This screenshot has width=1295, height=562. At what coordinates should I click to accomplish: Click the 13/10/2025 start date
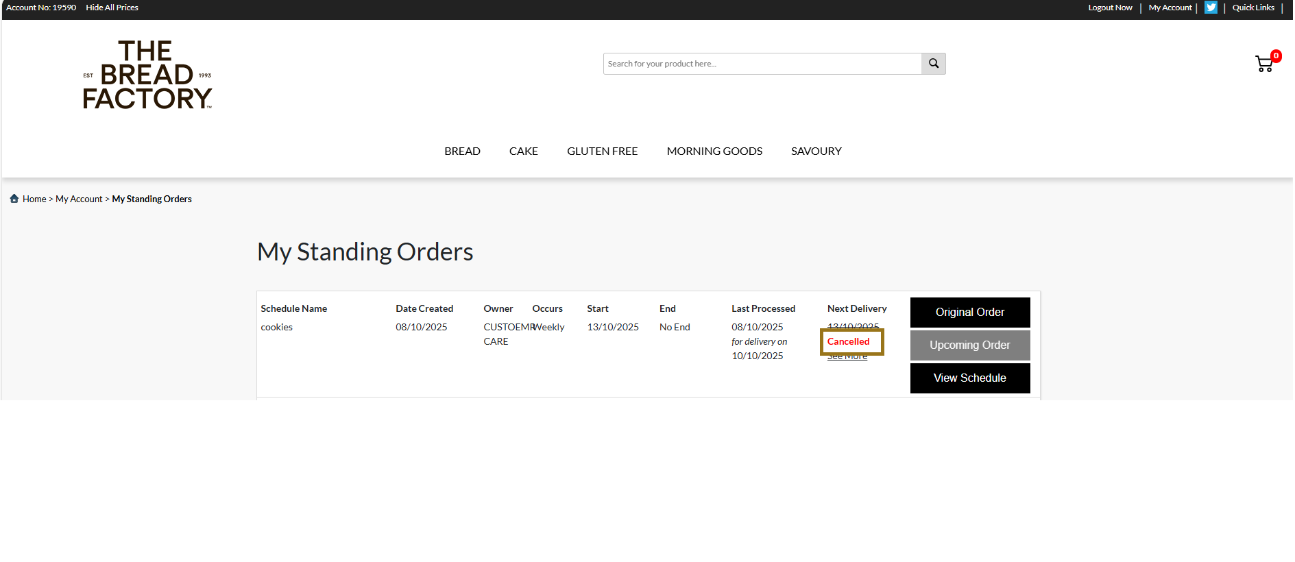(x=613, y=328)
